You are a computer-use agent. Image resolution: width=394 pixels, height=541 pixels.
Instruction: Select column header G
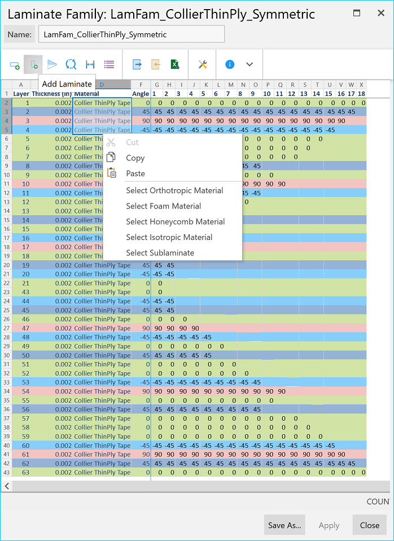tap(157, 85)
